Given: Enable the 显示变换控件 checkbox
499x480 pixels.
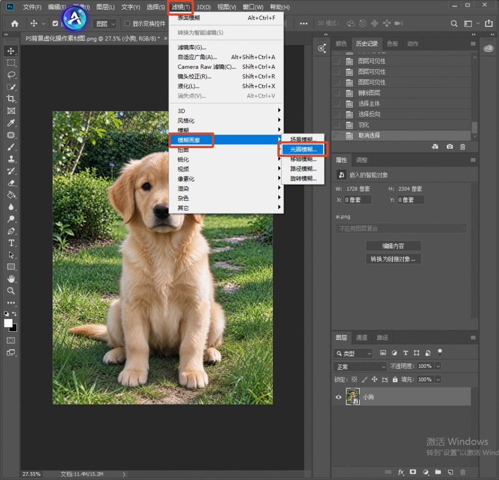Looking at the screenshot, I should pos(127,23).
